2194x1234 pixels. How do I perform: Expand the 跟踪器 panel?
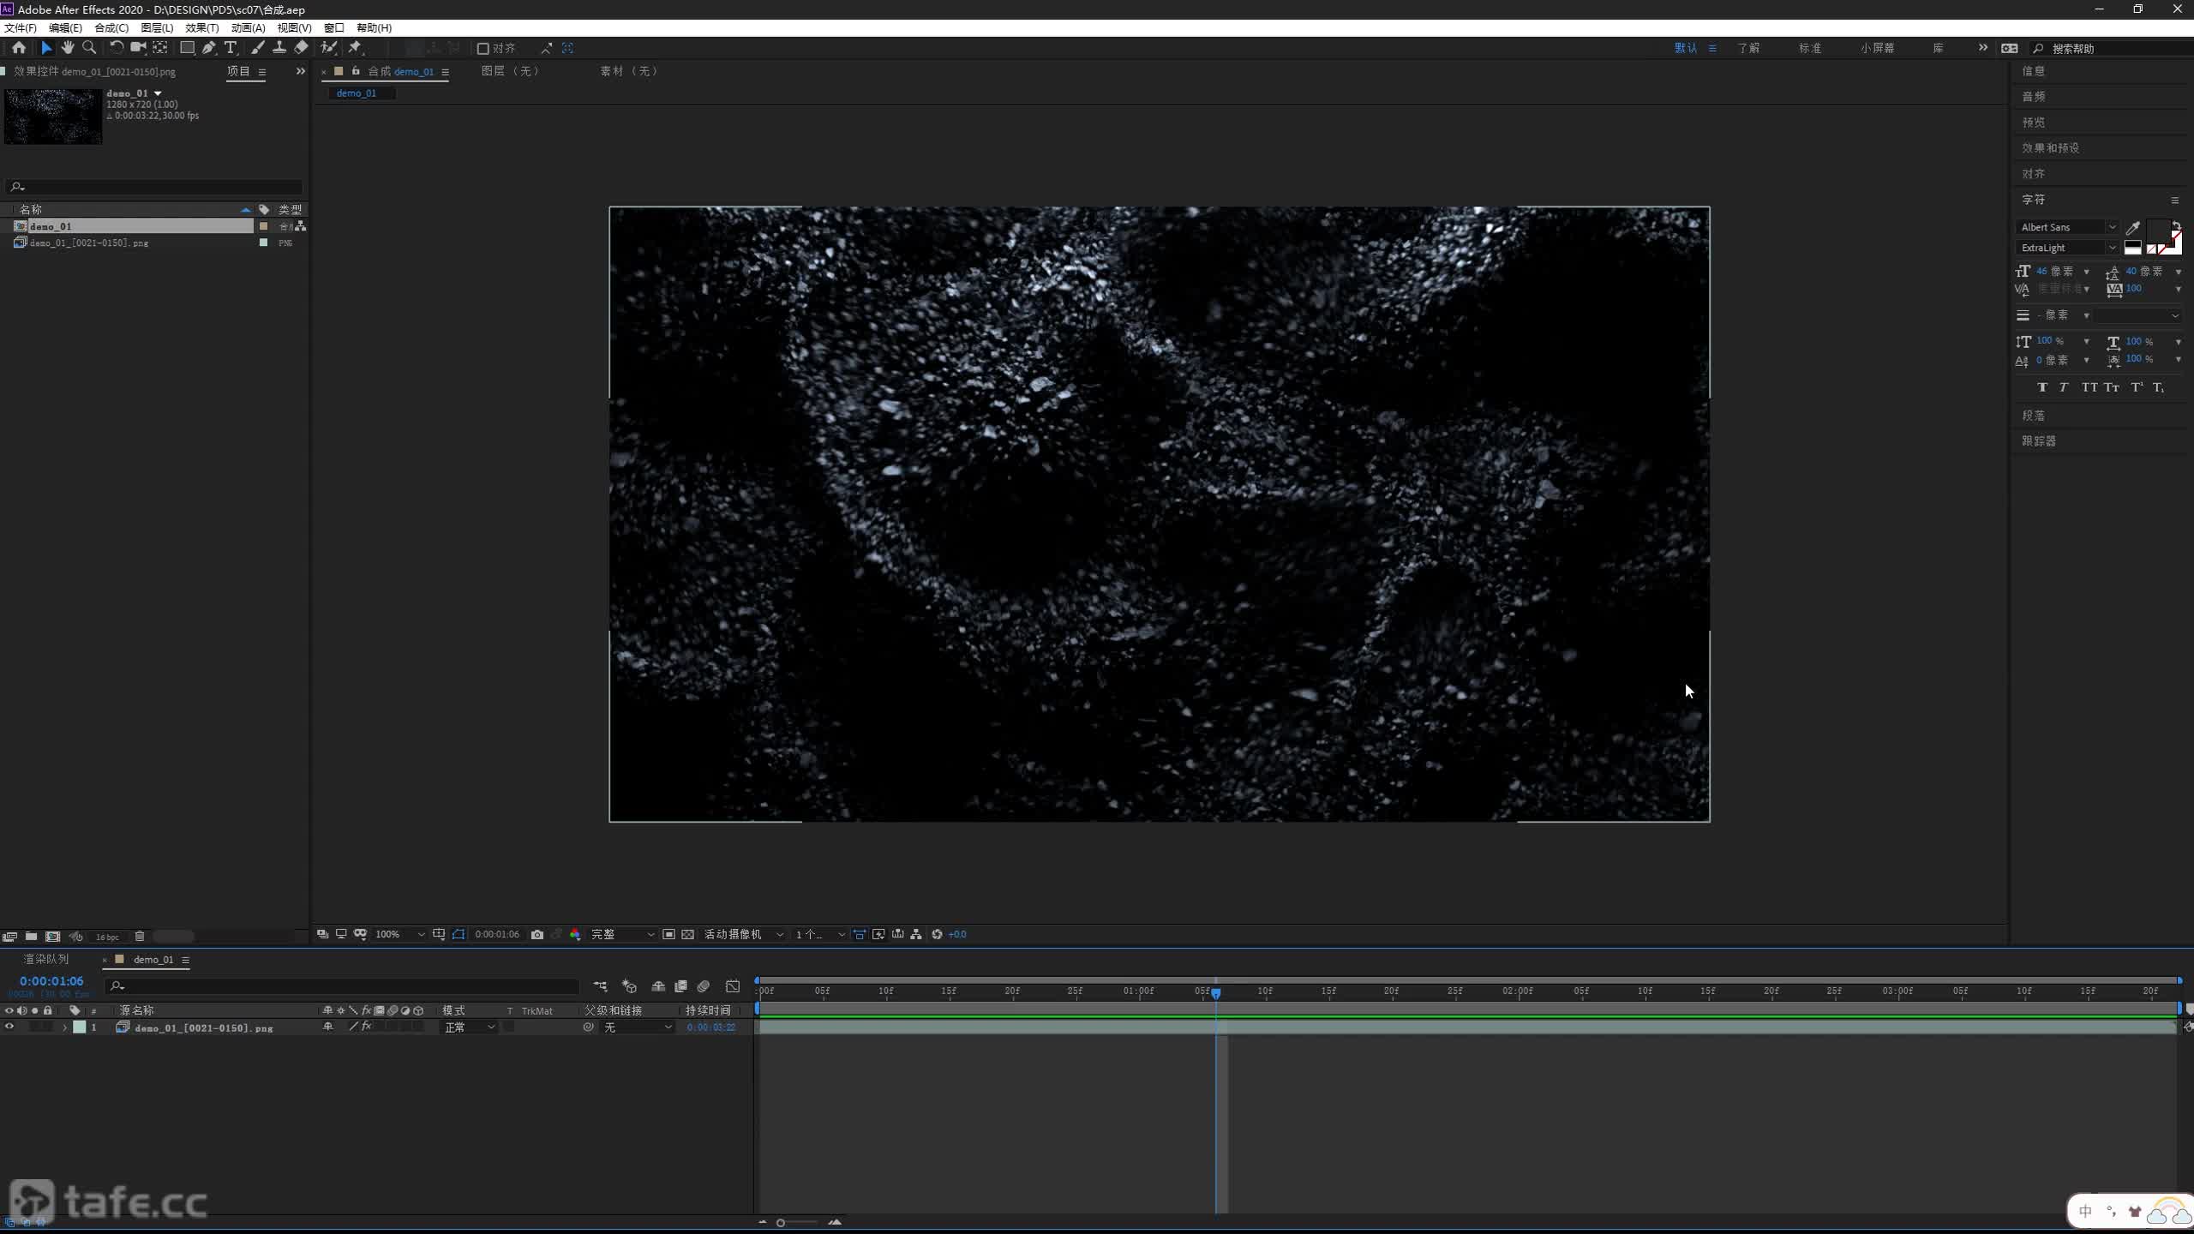click(x=2039, y=440)
